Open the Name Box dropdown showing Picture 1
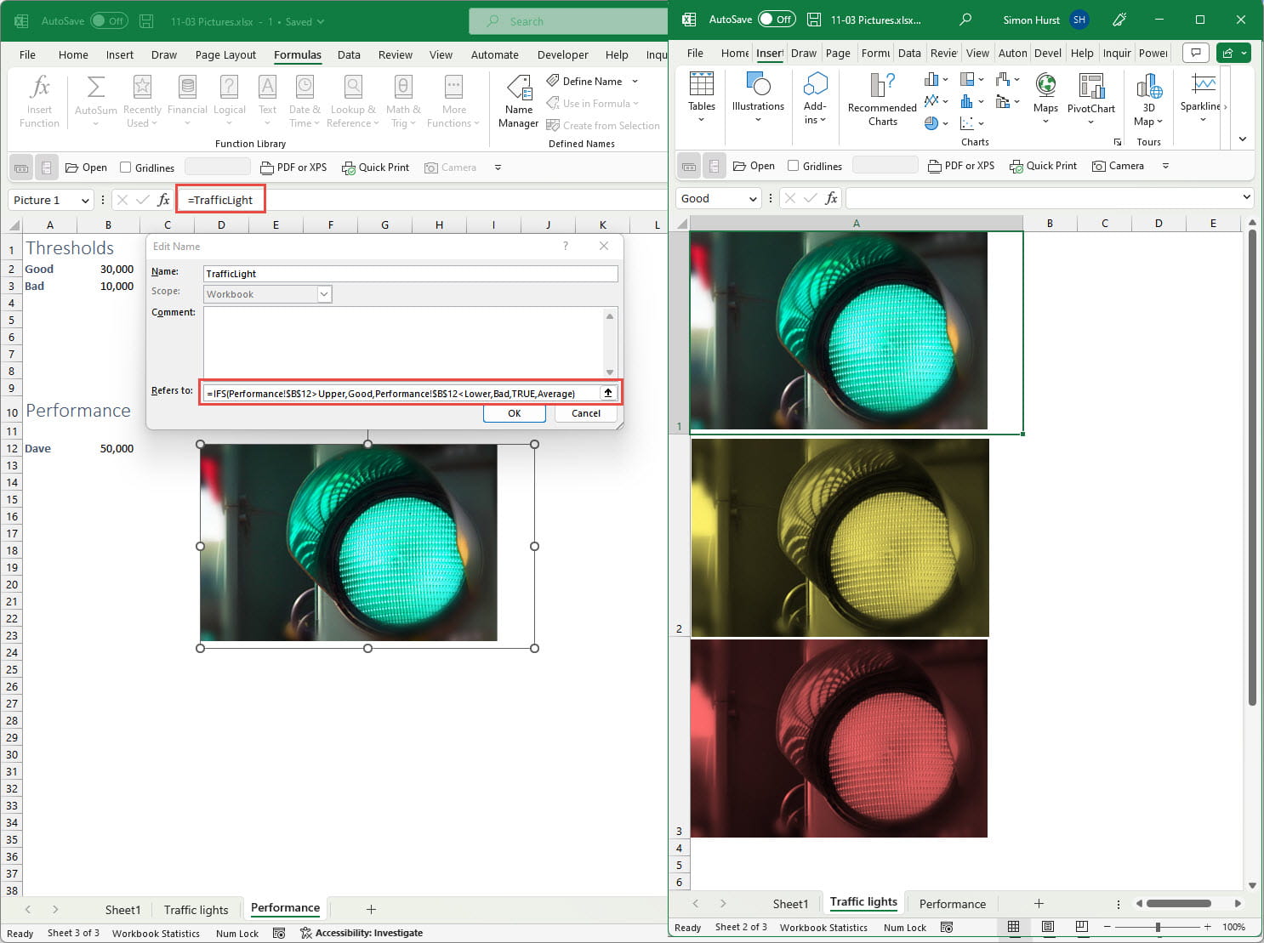Viewport: 1264px width, 943px height. pyautogui.click(x=85, y=201)
